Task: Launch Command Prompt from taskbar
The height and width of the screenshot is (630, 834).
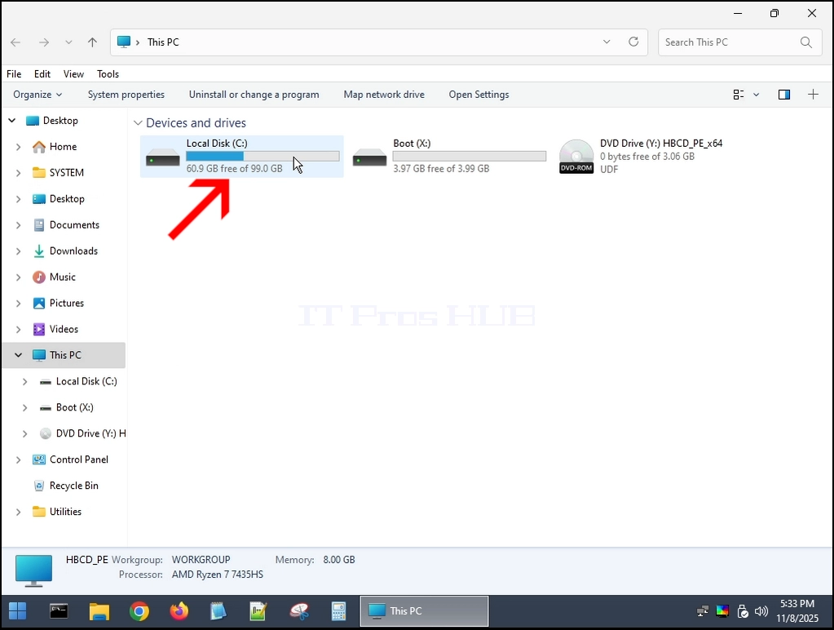Action: [x=59, y=611]
